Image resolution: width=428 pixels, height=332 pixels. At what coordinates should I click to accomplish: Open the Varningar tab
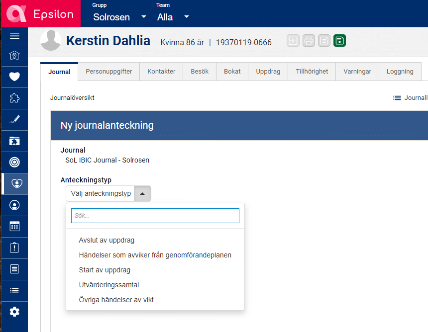(357, 72)
